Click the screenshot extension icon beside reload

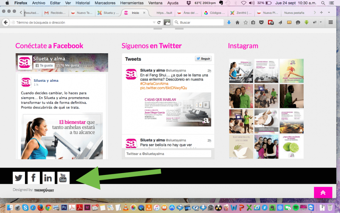point(167,22)
